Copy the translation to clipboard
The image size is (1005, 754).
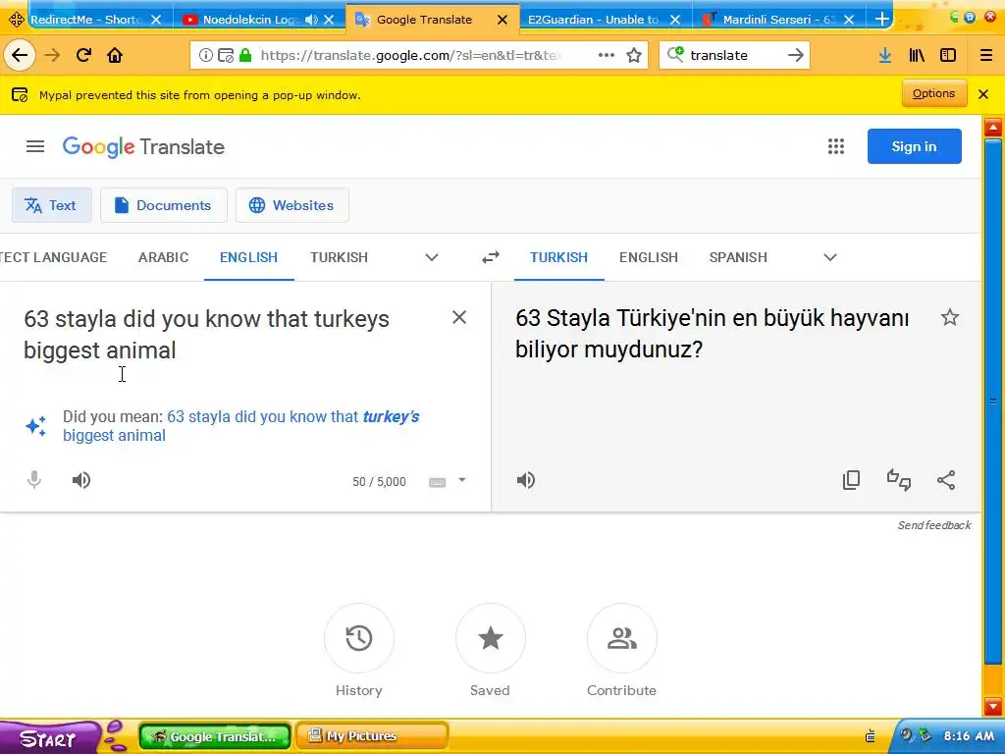851,480
